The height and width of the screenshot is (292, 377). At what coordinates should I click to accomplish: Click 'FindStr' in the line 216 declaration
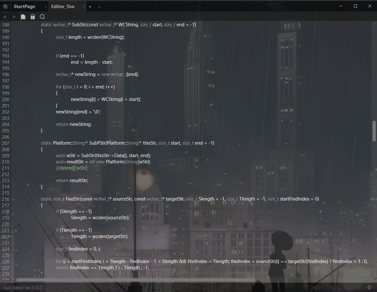73,199
